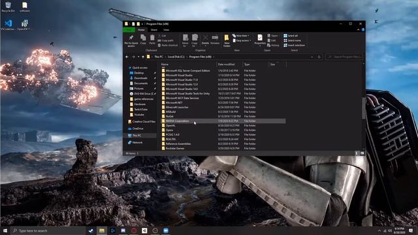The height and width of the screenshot is (235, 418).
Task: Open the recent locations dropdown arrow
Action: [x=138, y=57]
